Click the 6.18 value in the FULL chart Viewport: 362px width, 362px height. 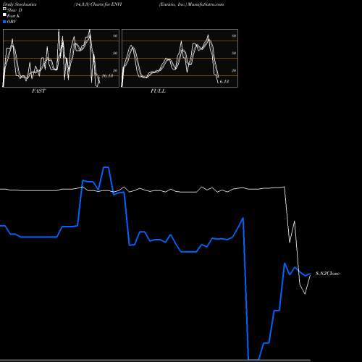(x=224, y=82)
